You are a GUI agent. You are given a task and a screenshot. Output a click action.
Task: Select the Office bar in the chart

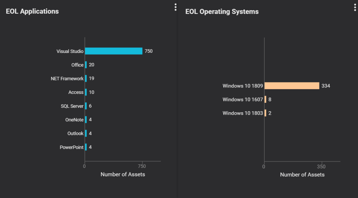(86, 65)
